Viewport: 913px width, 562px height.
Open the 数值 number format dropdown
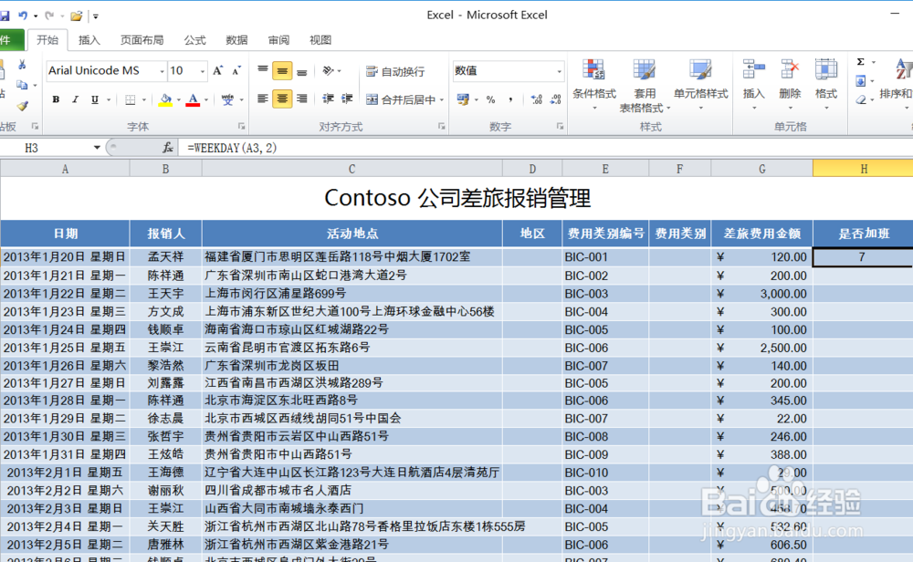(x=559, y=71)
